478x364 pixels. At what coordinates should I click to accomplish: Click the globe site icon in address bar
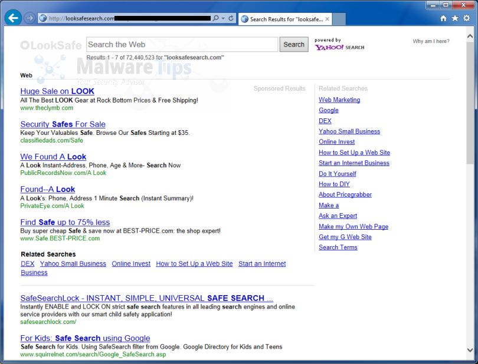(43, 18)
